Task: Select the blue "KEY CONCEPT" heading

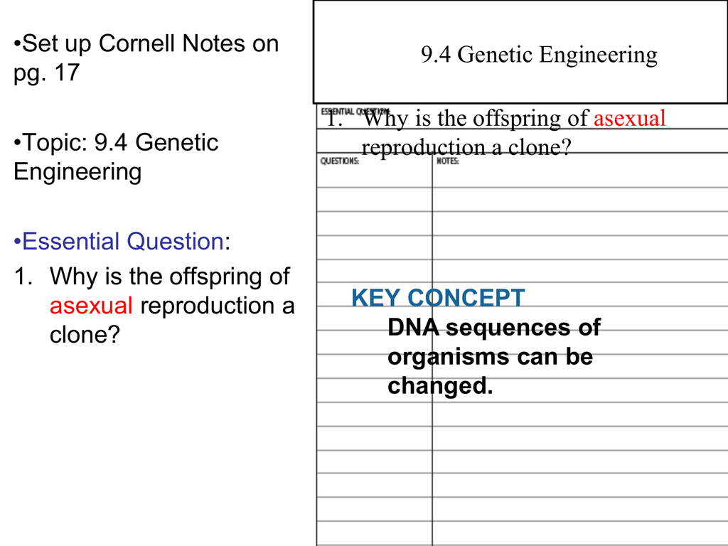Action: pos(438,298)
